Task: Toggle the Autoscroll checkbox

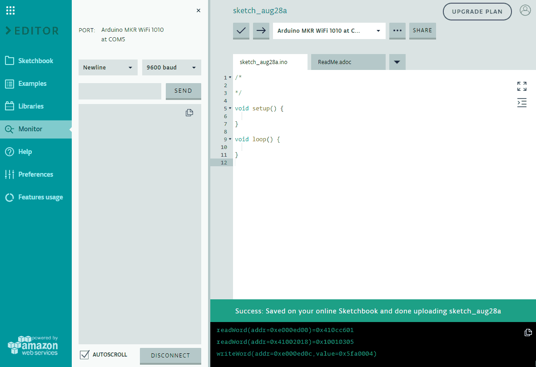Action: click(84, 355)
